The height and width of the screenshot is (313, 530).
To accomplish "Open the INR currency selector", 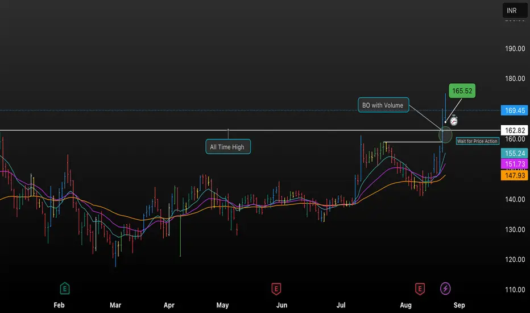I will click(515, 10).
